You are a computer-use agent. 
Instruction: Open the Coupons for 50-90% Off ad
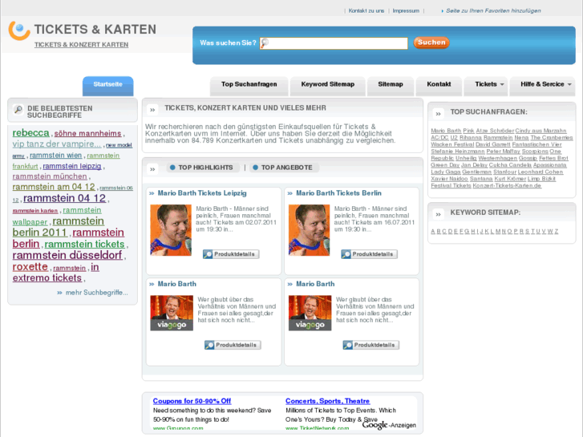coord(192,401)
